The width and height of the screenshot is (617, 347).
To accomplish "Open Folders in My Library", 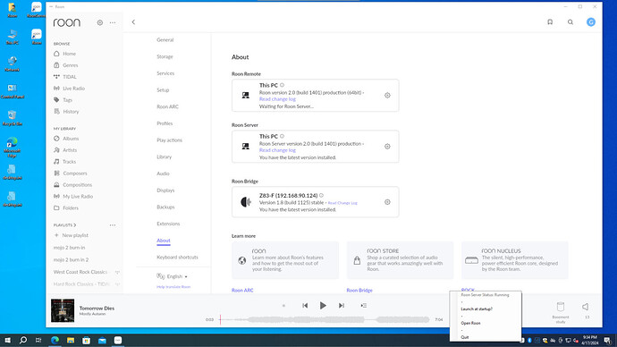I will pos(71,207).
